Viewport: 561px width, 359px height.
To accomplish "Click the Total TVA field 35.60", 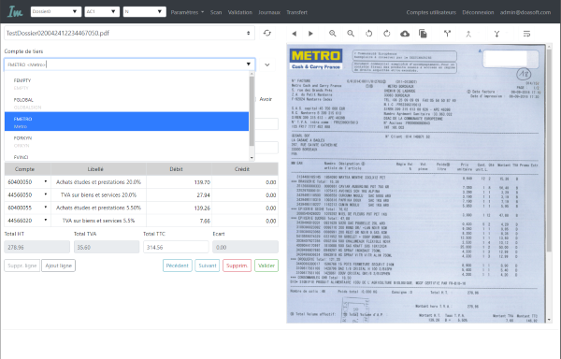I will [107, 247].
